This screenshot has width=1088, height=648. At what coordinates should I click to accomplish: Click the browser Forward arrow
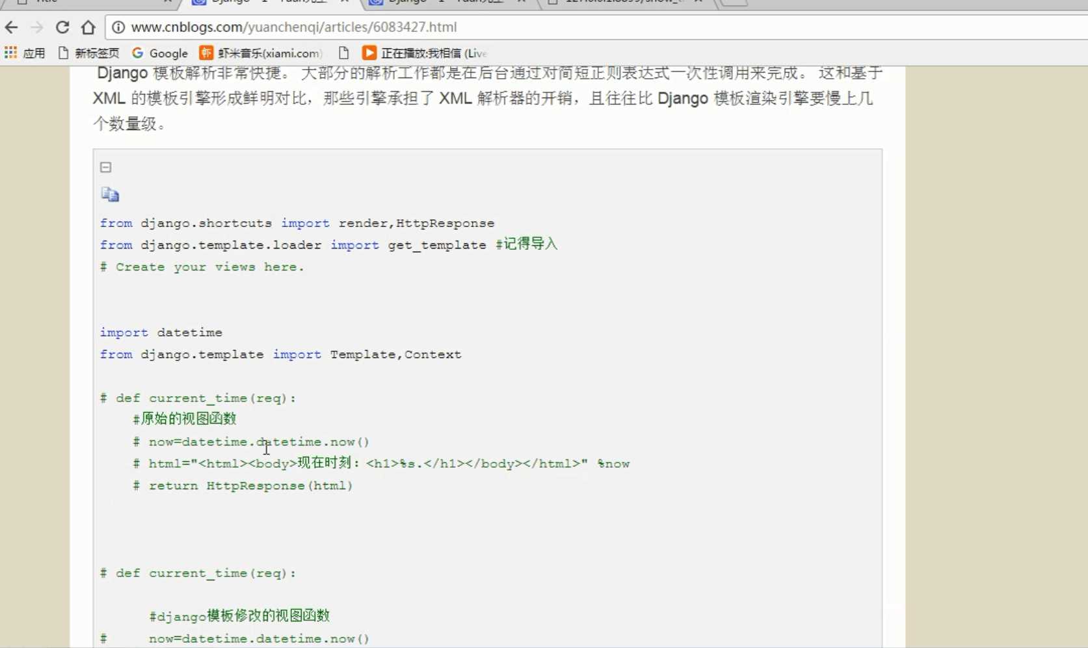[37, 27]
